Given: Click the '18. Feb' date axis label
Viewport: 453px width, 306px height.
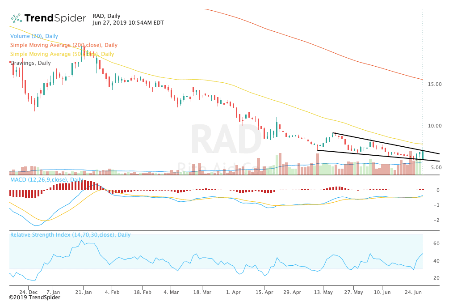Looking at the screenshot, I should [x=143, y=292].
